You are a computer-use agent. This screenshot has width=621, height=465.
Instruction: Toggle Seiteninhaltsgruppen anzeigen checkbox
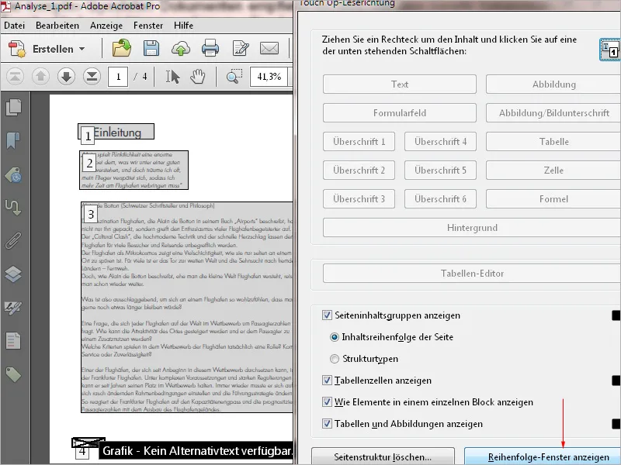pyautogui.click(x=327, y=315)
